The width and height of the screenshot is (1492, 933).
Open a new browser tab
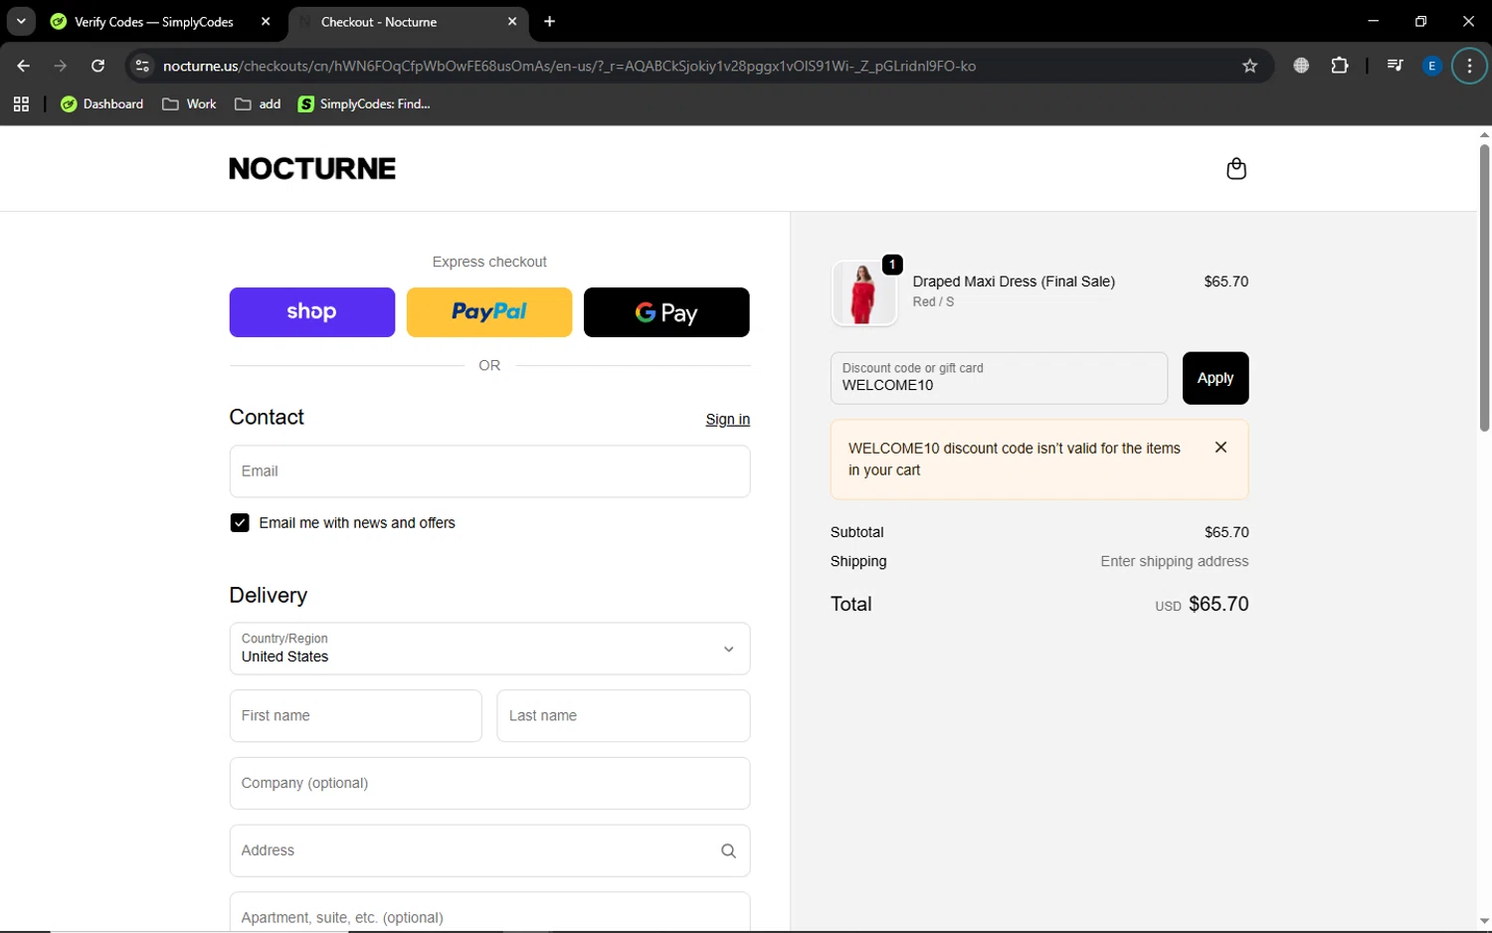549,21
